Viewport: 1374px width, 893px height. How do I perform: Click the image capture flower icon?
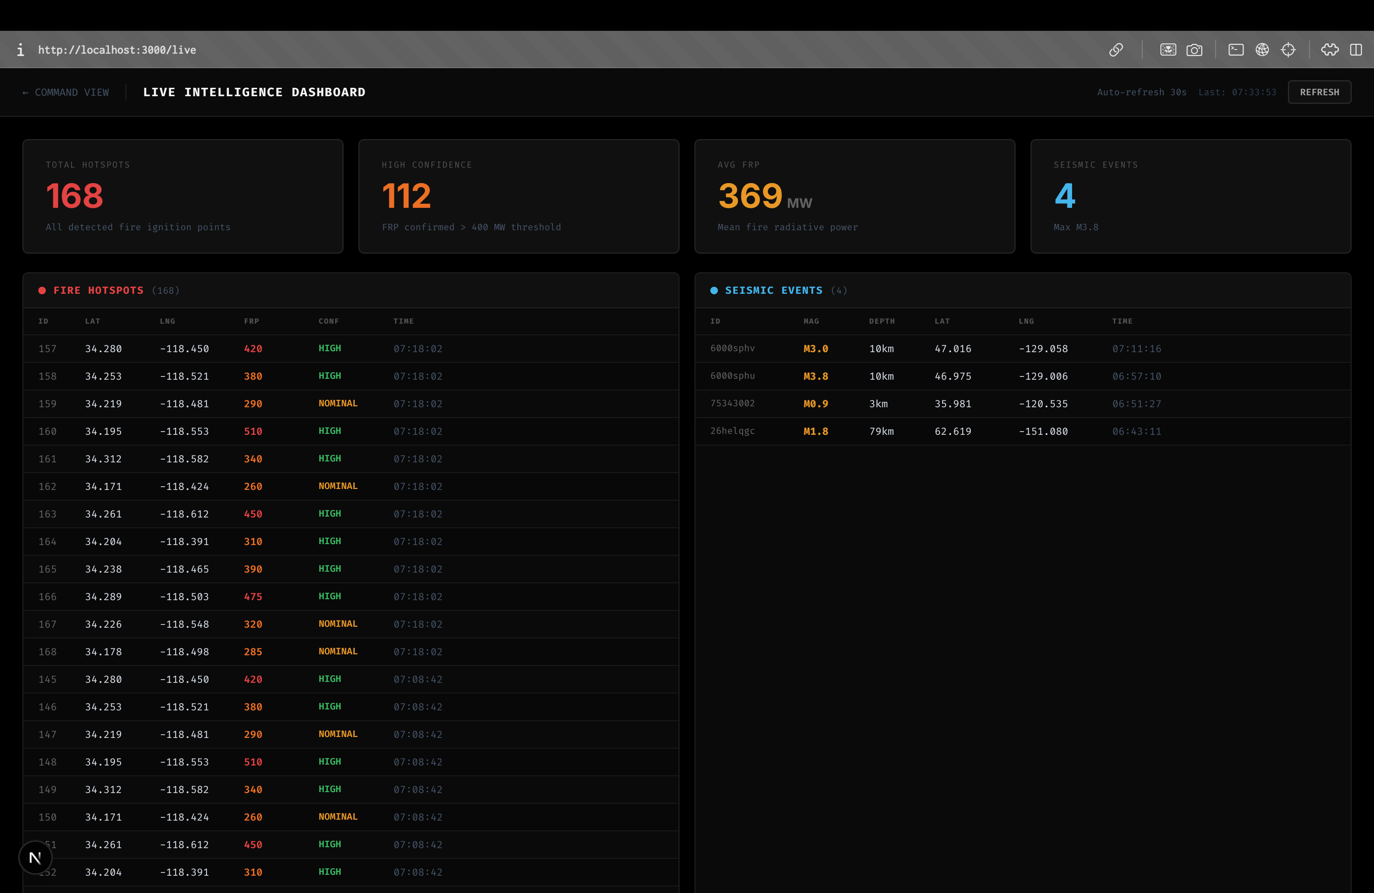click(1168, 50)
